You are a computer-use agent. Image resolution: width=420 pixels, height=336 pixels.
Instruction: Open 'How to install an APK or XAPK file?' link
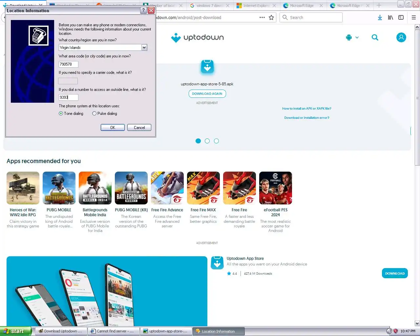coord(307,109)
